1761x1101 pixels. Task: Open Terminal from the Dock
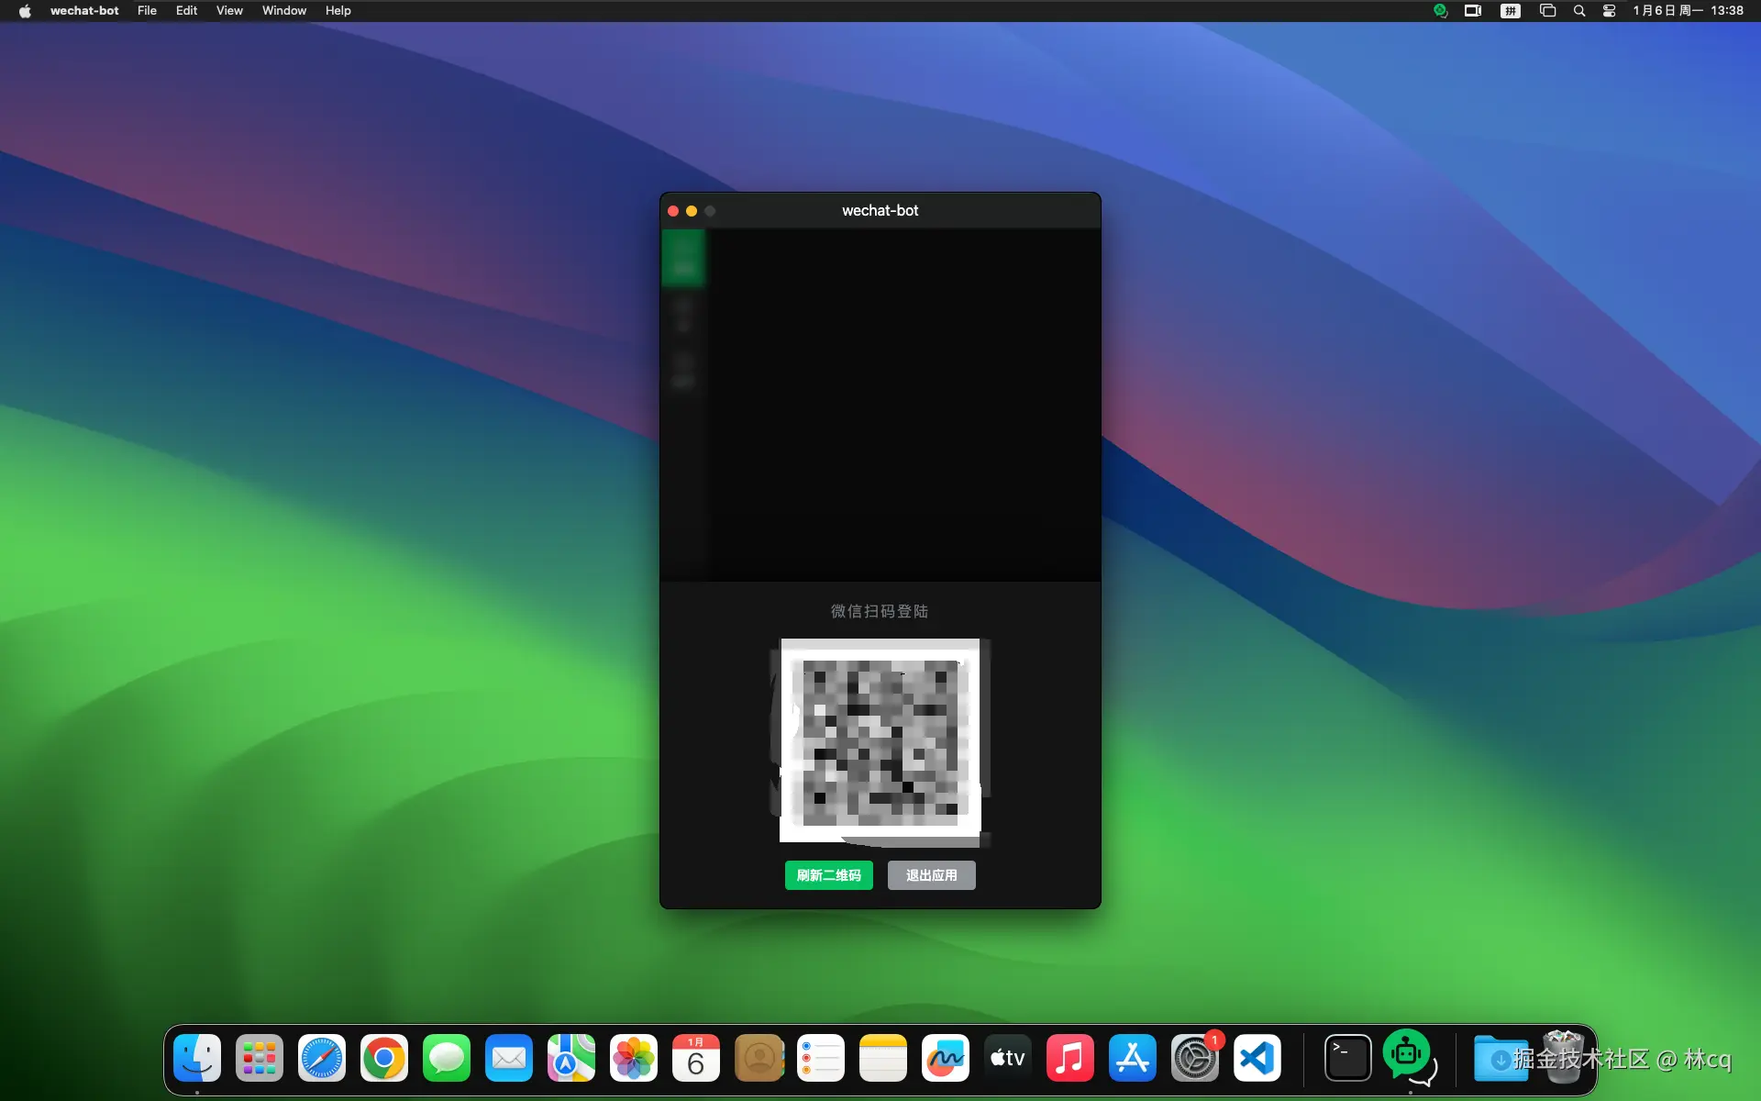1347,1058
